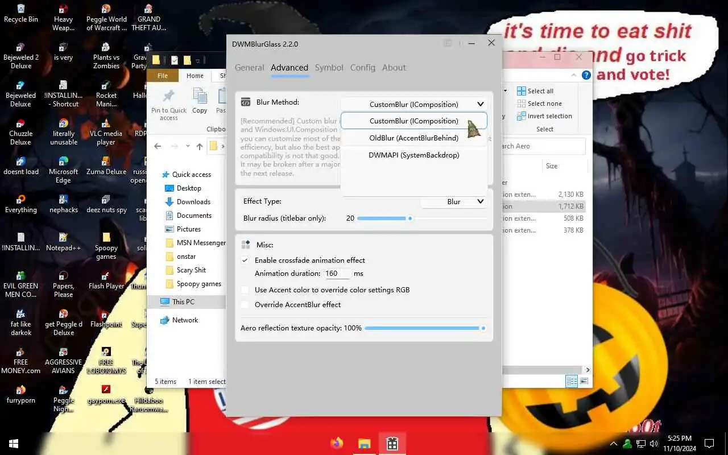Open Zuma Deluxe desktop icon
This screenshot has height=455, width=728.
coord(106,166)
